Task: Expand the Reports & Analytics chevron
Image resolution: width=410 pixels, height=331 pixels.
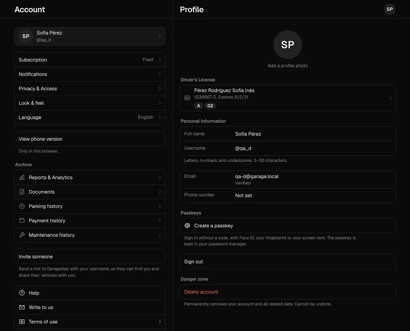Action: point(160,177)
